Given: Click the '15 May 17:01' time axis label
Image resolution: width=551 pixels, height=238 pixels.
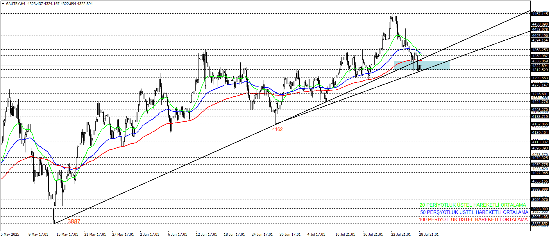Looking at the screenshot, I should [67, 235].
